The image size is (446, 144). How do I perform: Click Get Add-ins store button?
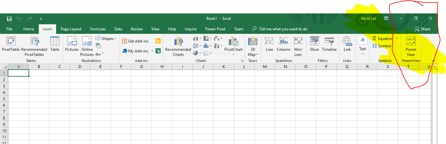(x=135, y=41)
